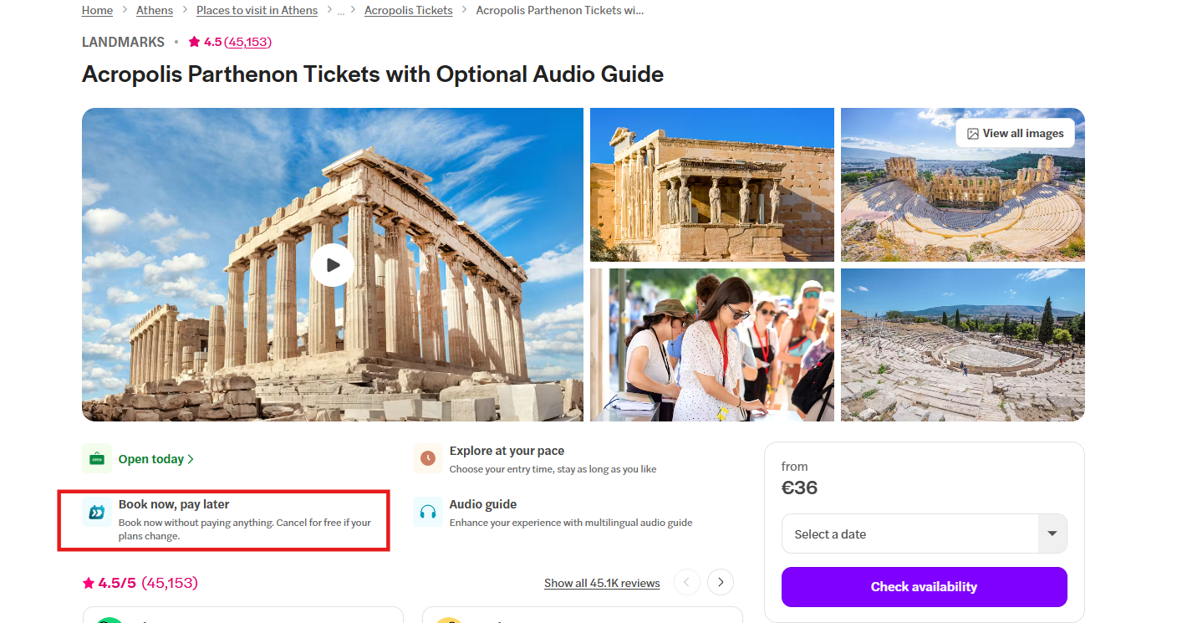Screen dimensions: 1182x623
Task: Go to Home breadcrumb
Action: [97, 11]
